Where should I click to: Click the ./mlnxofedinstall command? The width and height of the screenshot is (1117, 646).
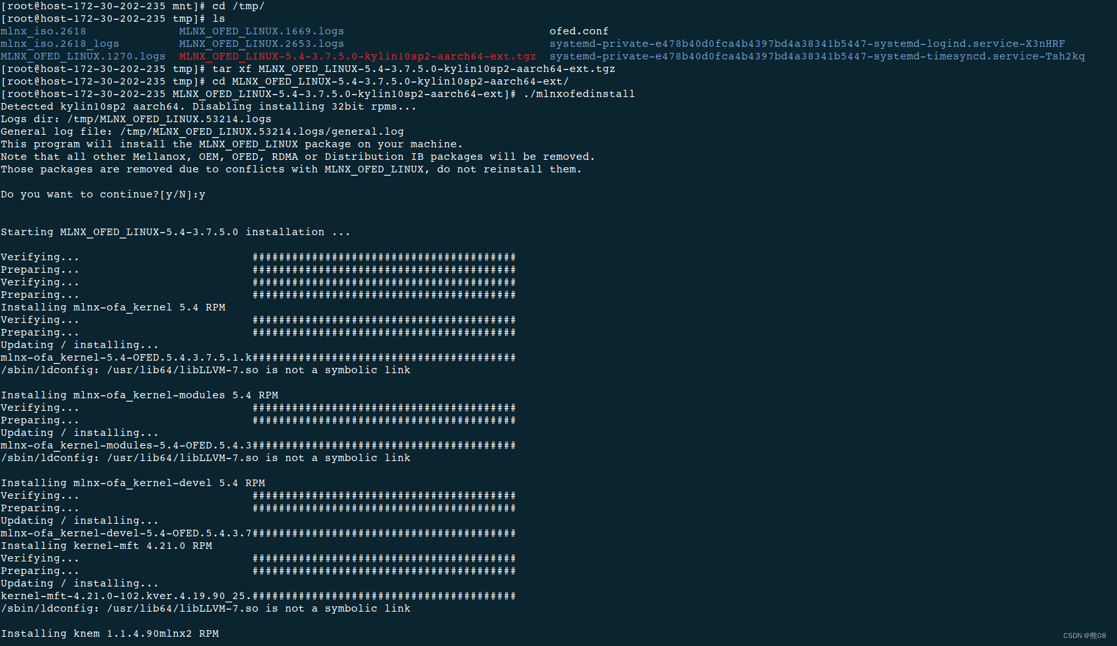point(579,94)
